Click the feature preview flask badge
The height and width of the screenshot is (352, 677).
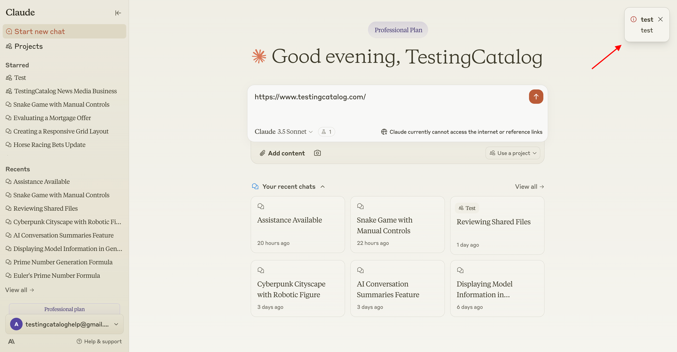click(x=326, y=132)
